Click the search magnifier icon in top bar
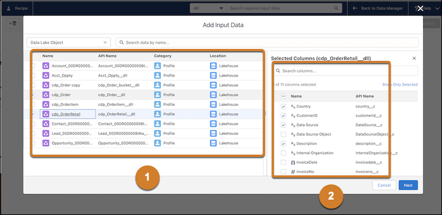This screenshot has width=442, height=215. [x=336, y=8]
